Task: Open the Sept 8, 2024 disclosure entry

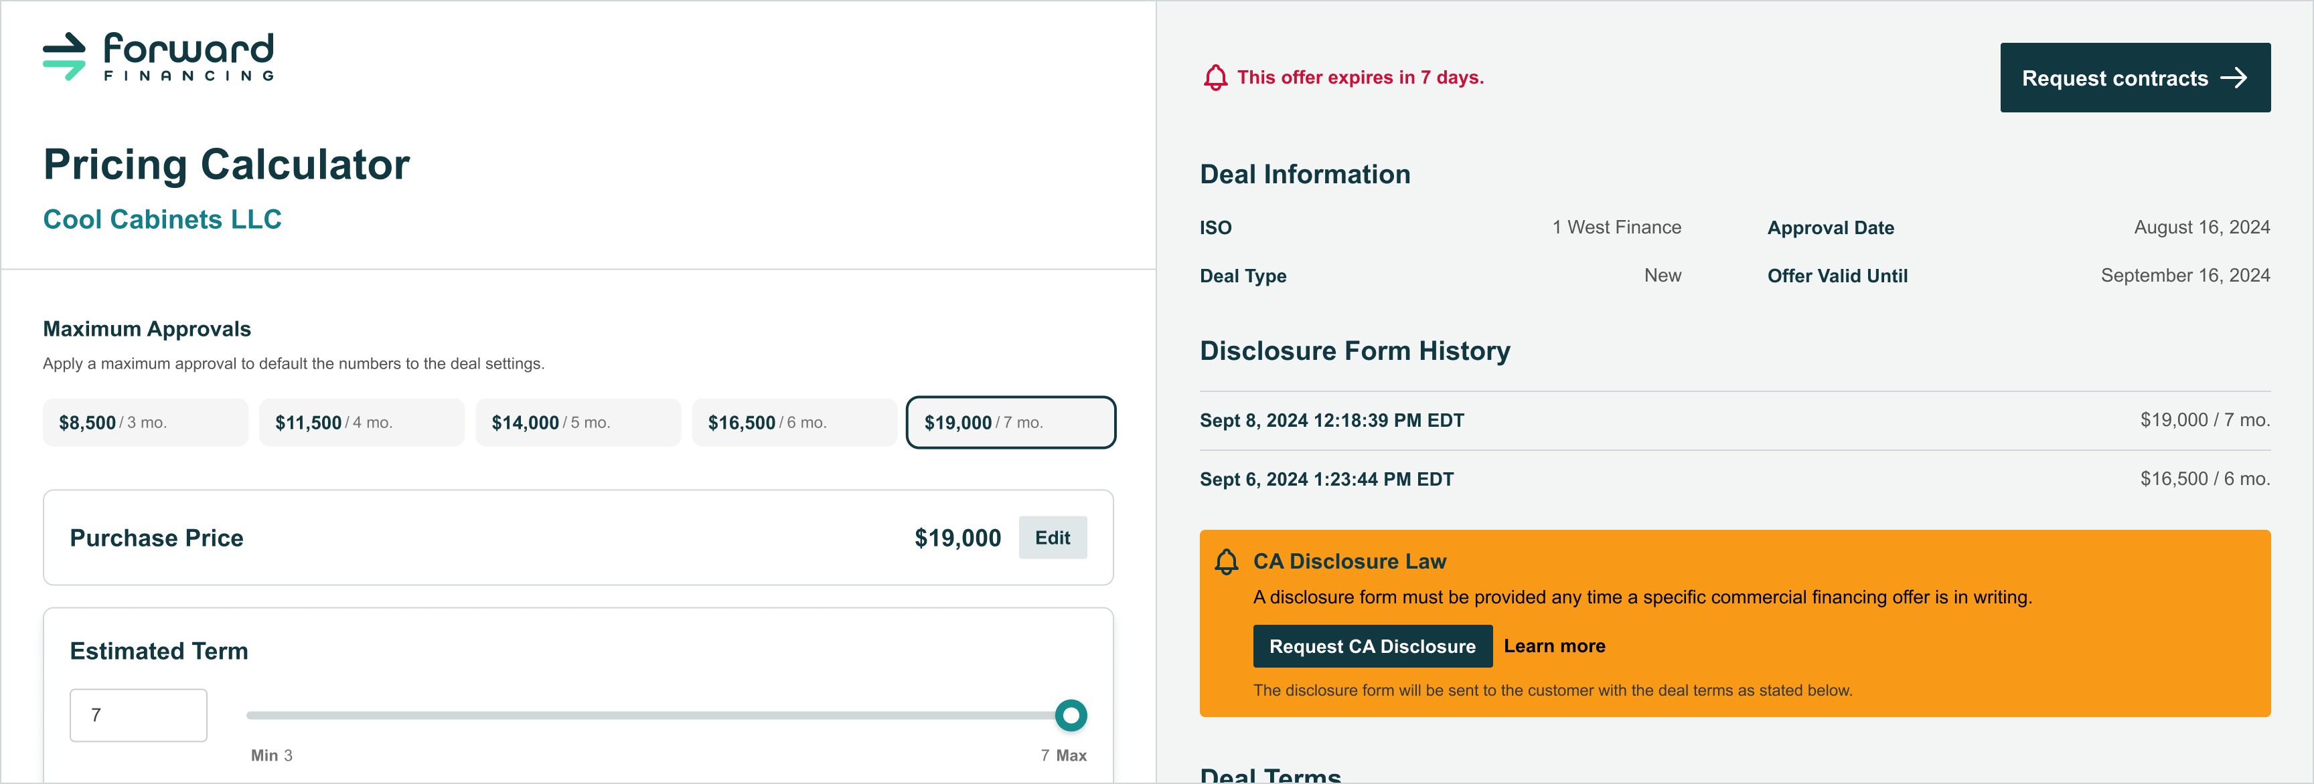Action: tap(1735, 421)
